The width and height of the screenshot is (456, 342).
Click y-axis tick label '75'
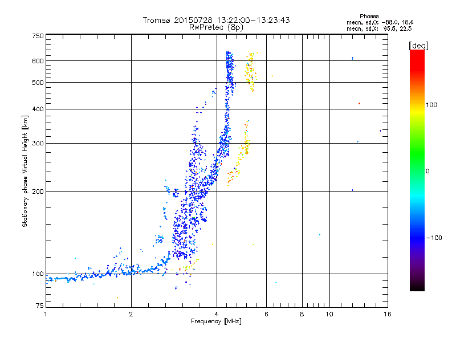tap(40, 306)
